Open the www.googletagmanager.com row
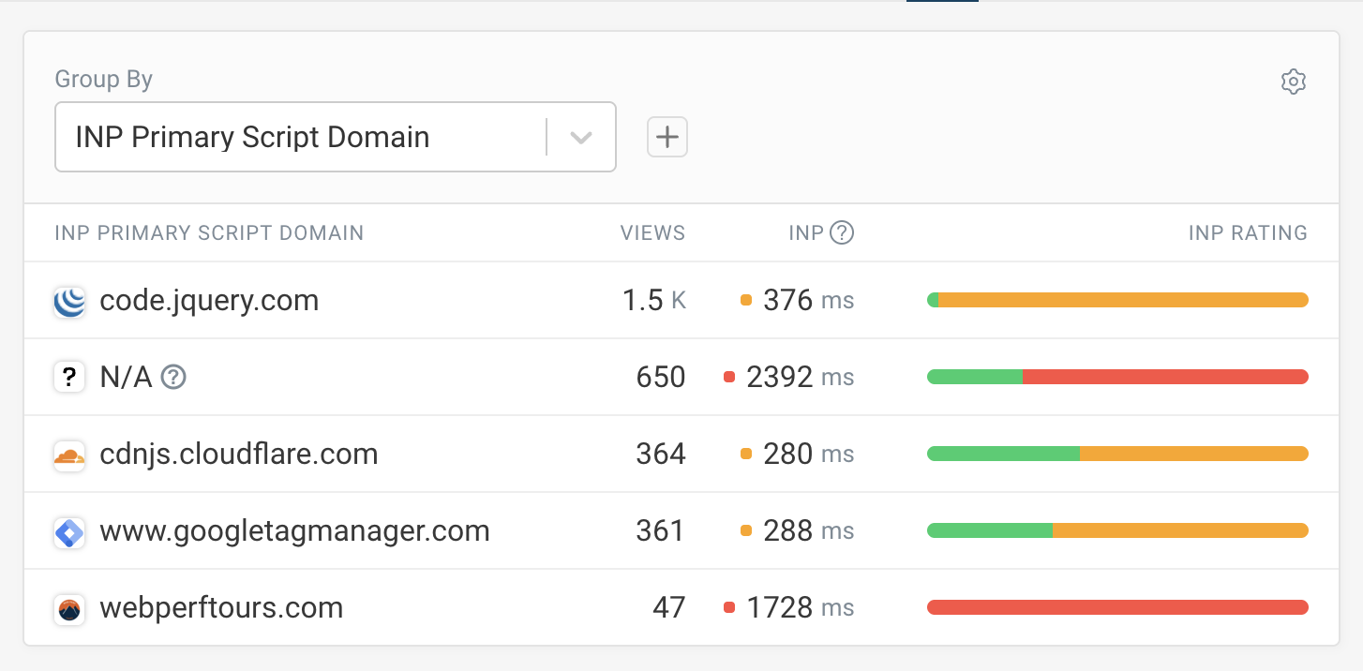Screen dimensions: 1363x671 [x=681, y=530]
